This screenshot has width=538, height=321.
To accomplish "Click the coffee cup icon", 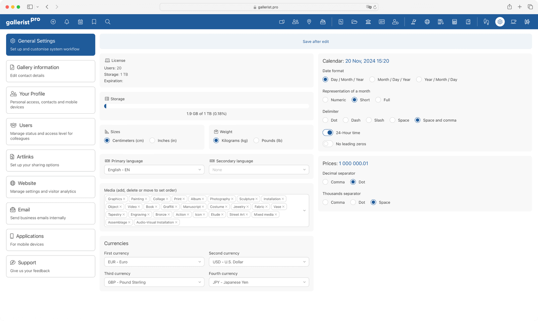I will pyautogui.click(x=513, y=22).
